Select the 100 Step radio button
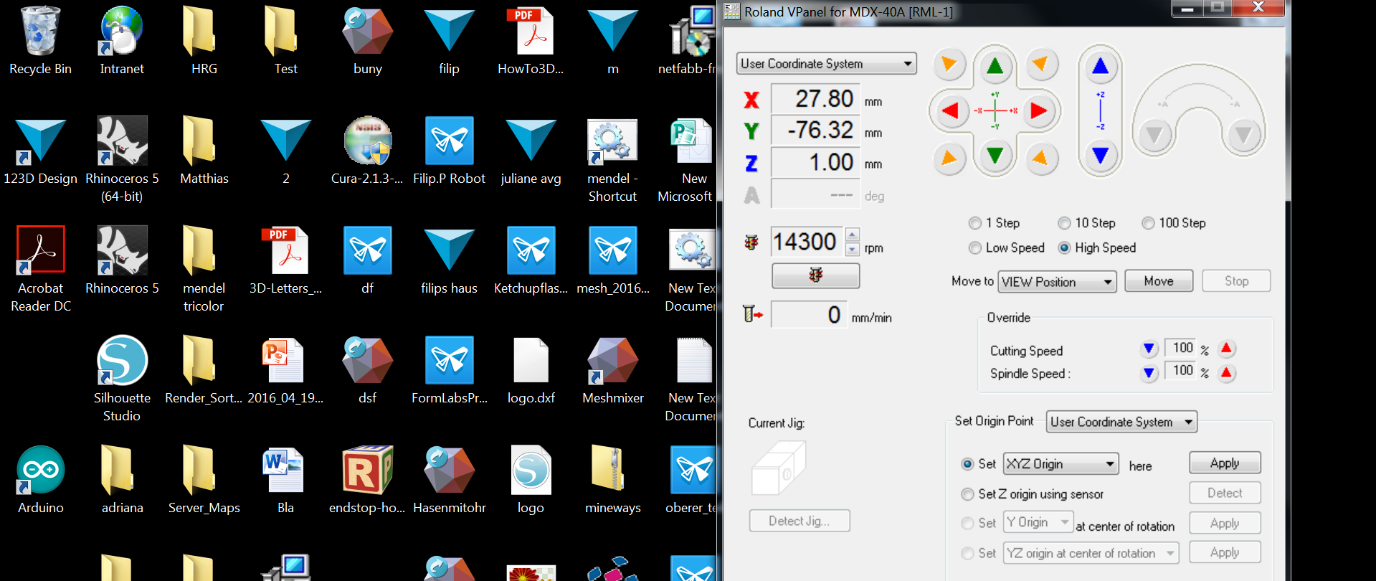The width and height of the screenshot is (1376, 581). pos(1148,223)
